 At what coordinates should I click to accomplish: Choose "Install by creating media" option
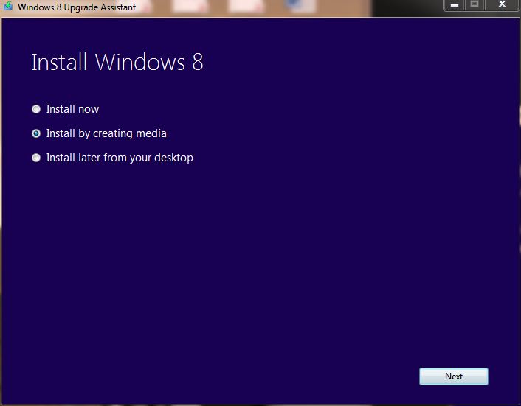[36, 133]
